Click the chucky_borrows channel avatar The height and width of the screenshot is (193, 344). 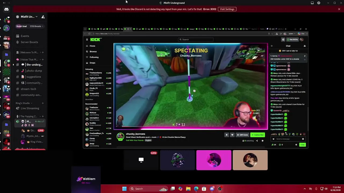click(x=120, y=136)
